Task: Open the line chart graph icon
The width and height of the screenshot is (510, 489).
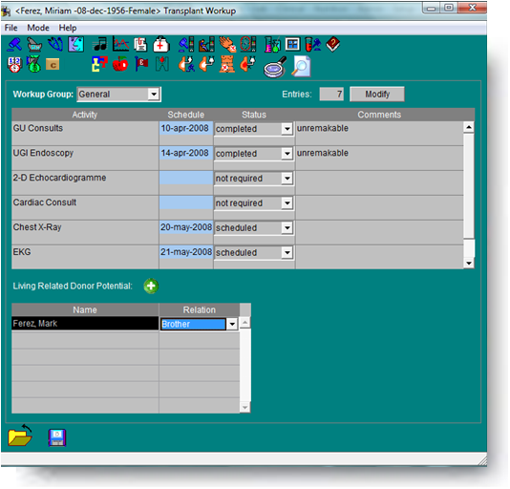Action: point(120,44)
